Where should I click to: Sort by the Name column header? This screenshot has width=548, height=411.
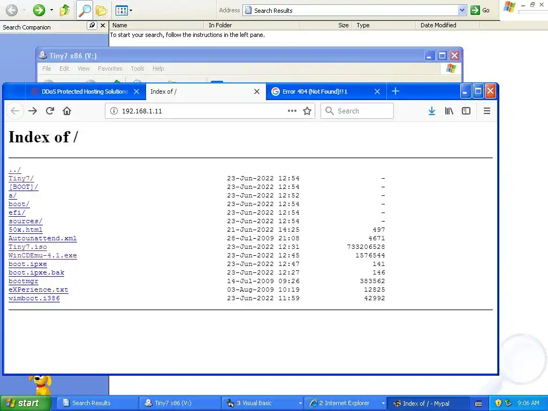pyautogui.click(x=156, y=25)
